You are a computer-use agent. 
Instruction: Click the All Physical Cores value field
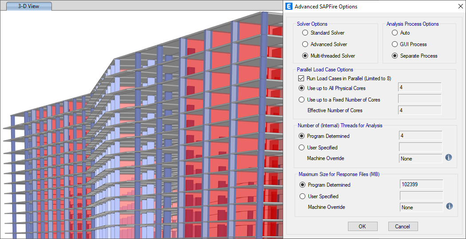(420, 88)
